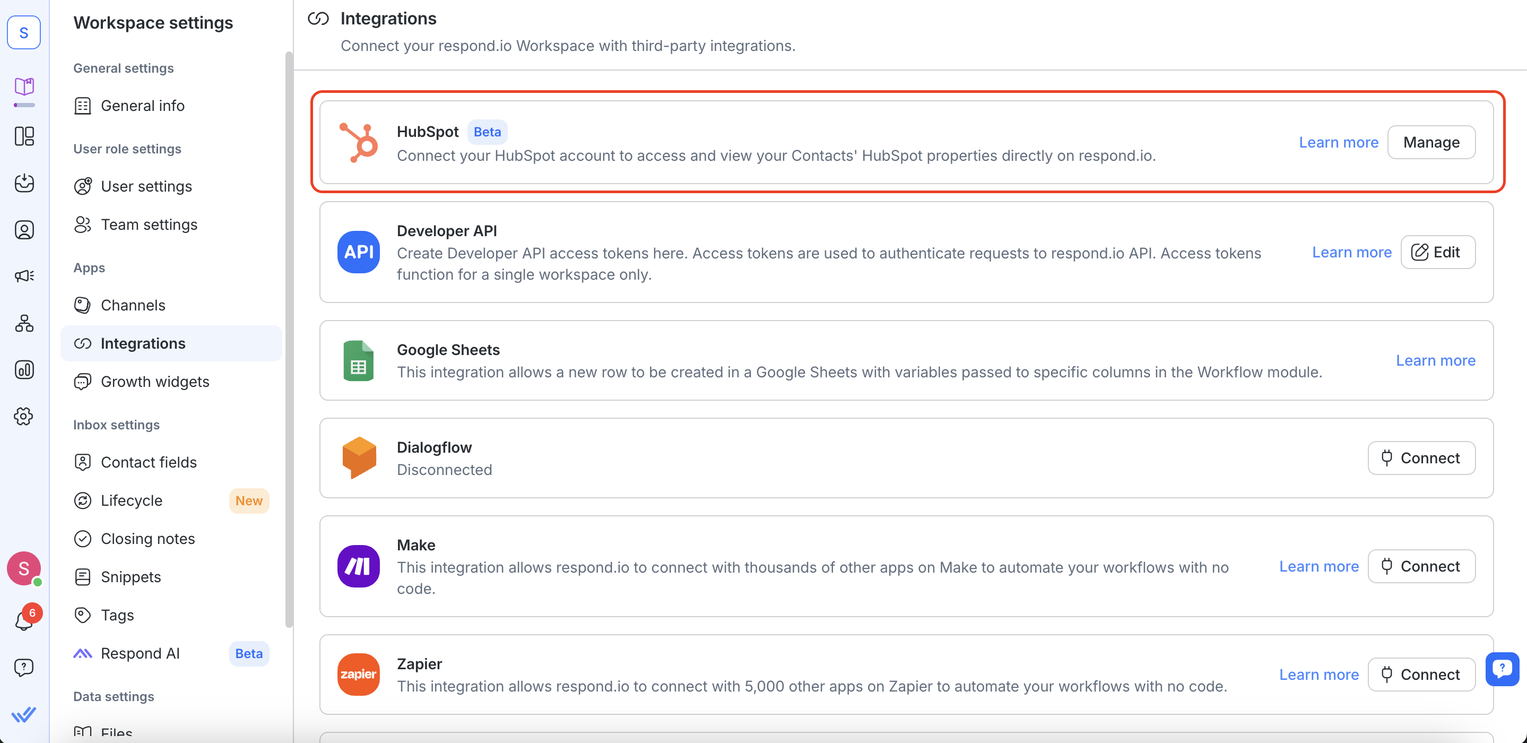The height and width of the screenshot is (743, 1527).
Task: Open the Reports bar-chart icon
Action: (x=24, y=370)
